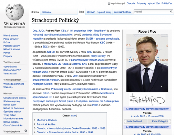The width and height of the screenshot is (174, 135).
Task: Jump to Právnická kariéra section
Action: [46, 124]
